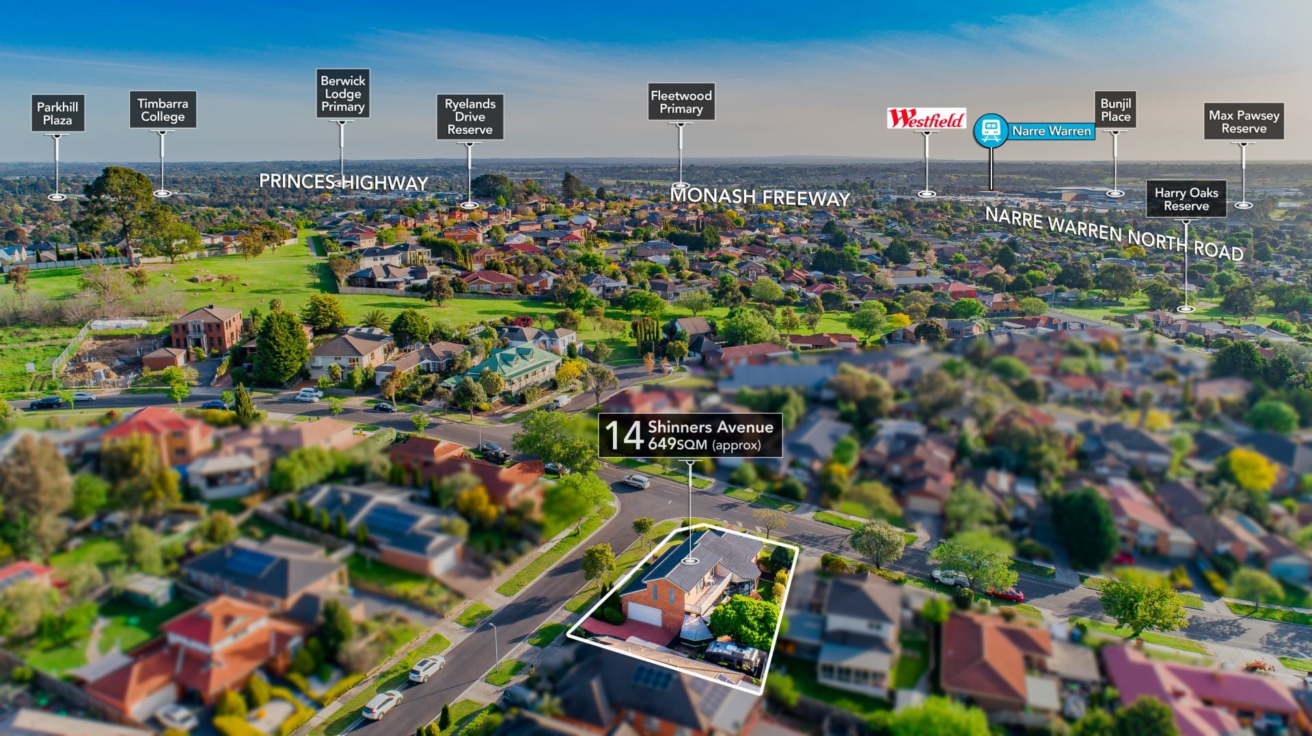Open the Bunjil Place label
1312x736 pixels.
(x=1115, y=110)
